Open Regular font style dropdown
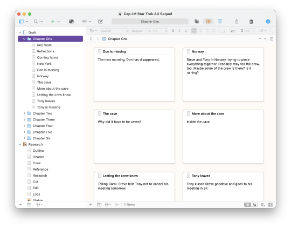 click(141, 31)
